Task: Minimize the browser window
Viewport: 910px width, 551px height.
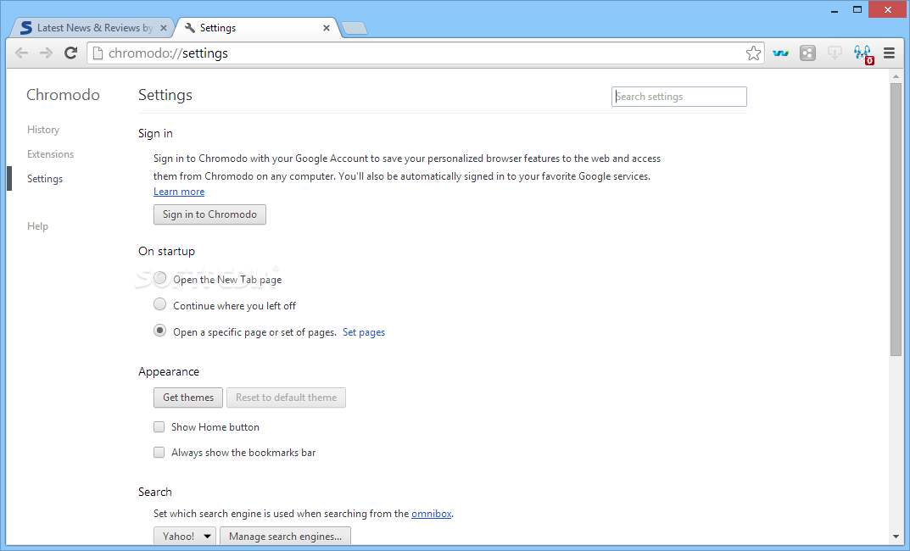Action: (835, 10)
